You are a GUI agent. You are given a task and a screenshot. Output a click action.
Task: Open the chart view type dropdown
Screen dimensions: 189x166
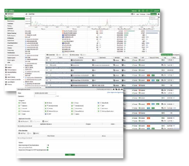tap(133, 14)
